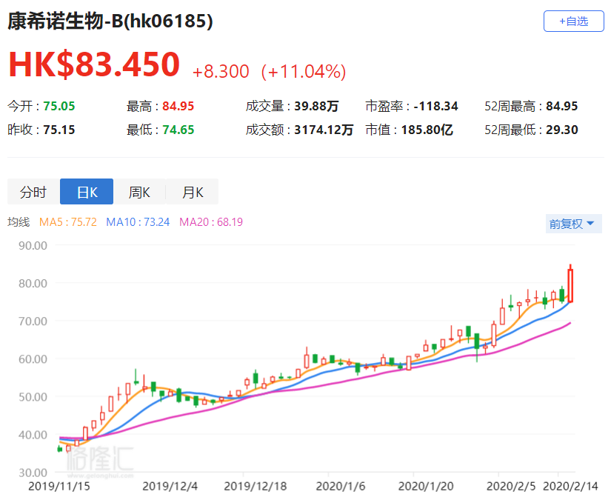The image size is (611, 497).
Task: Click the 90.00 price axis label
Action: click(33, 246)
